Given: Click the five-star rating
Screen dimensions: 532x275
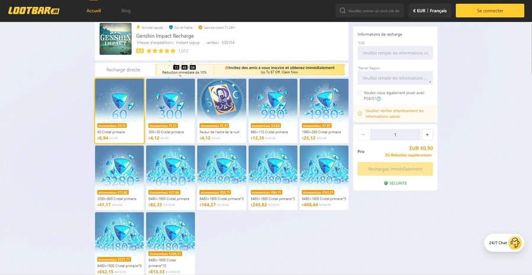Looking at the screenshot, I should pos(161,51).
